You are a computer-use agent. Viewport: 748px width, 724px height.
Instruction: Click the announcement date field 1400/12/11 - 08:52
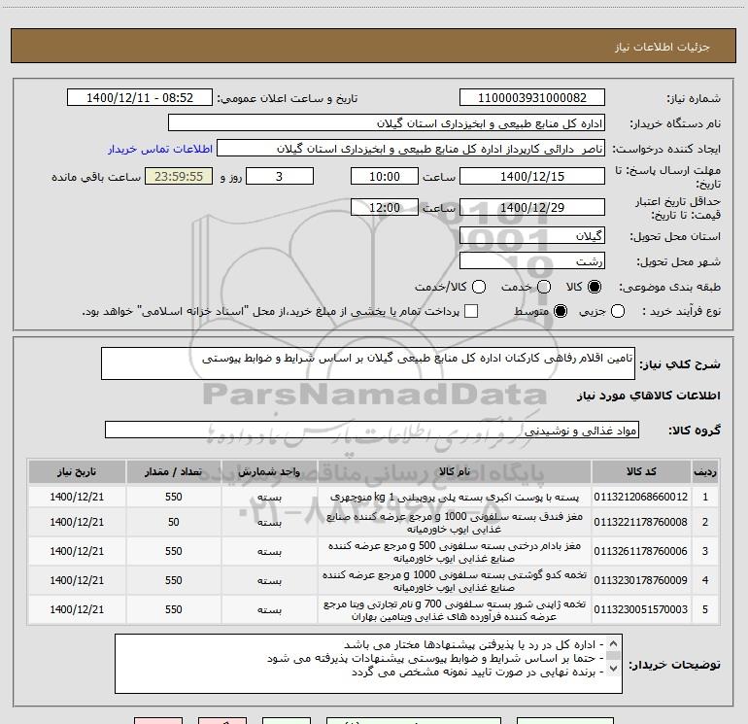pyautogui.click(x=140, y=98)
